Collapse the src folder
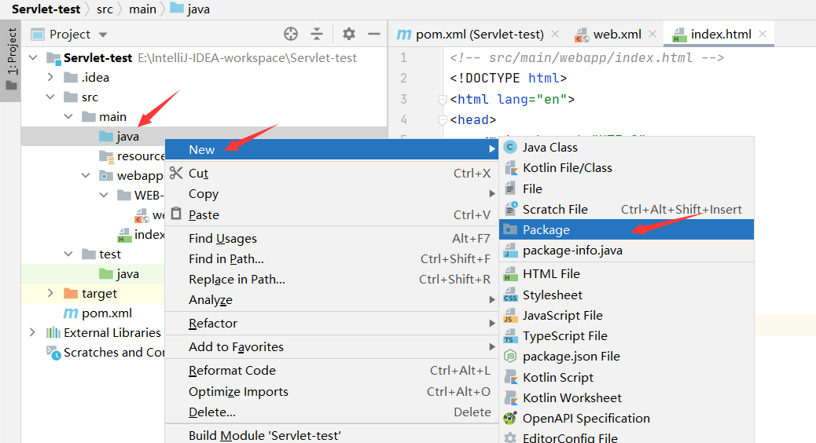Viewport: 816px width, 443px height. [50, 97]
